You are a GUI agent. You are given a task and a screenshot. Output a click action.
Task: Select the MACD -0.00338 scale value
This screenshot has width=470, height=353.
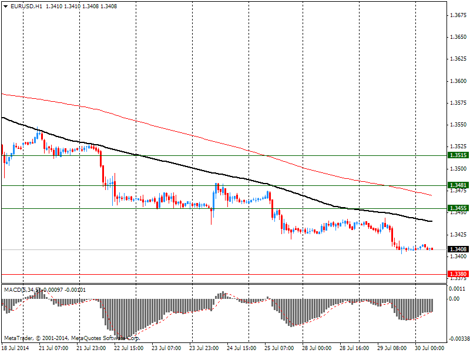pyautogui.click(x=459, y=339)
